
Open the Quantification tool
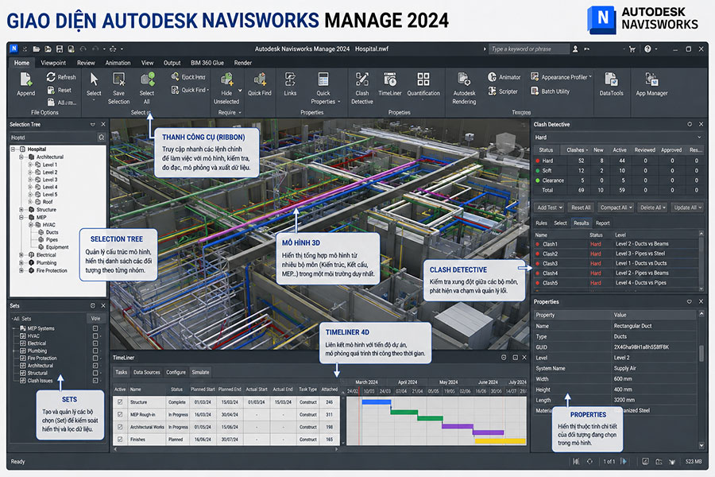coord(423,84)
